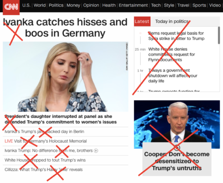Open the U.S. section
This screenshot has height=183, width=223.
pyautogui.click(x=26, y=5)
